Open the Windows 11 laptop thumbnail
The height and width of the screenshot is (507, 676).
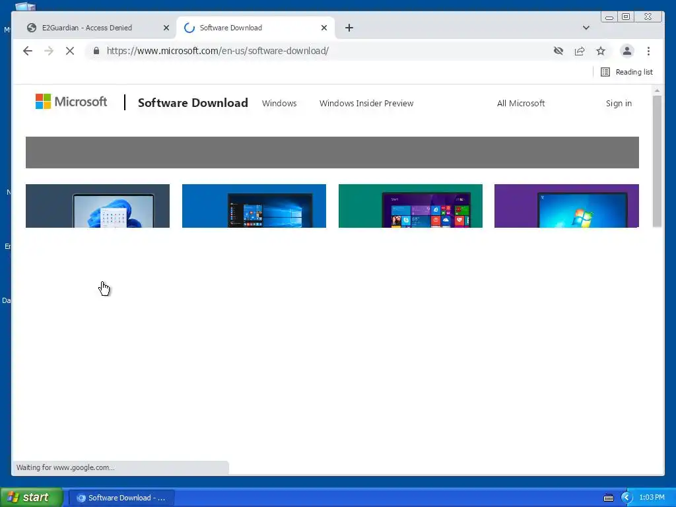click(x=98, y=206)
